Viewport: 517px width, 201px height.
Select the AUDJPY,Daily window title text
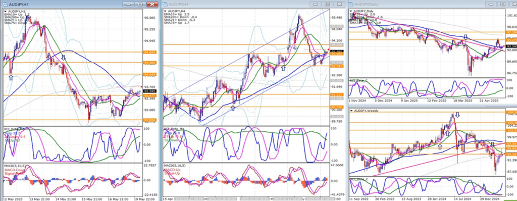367,4
